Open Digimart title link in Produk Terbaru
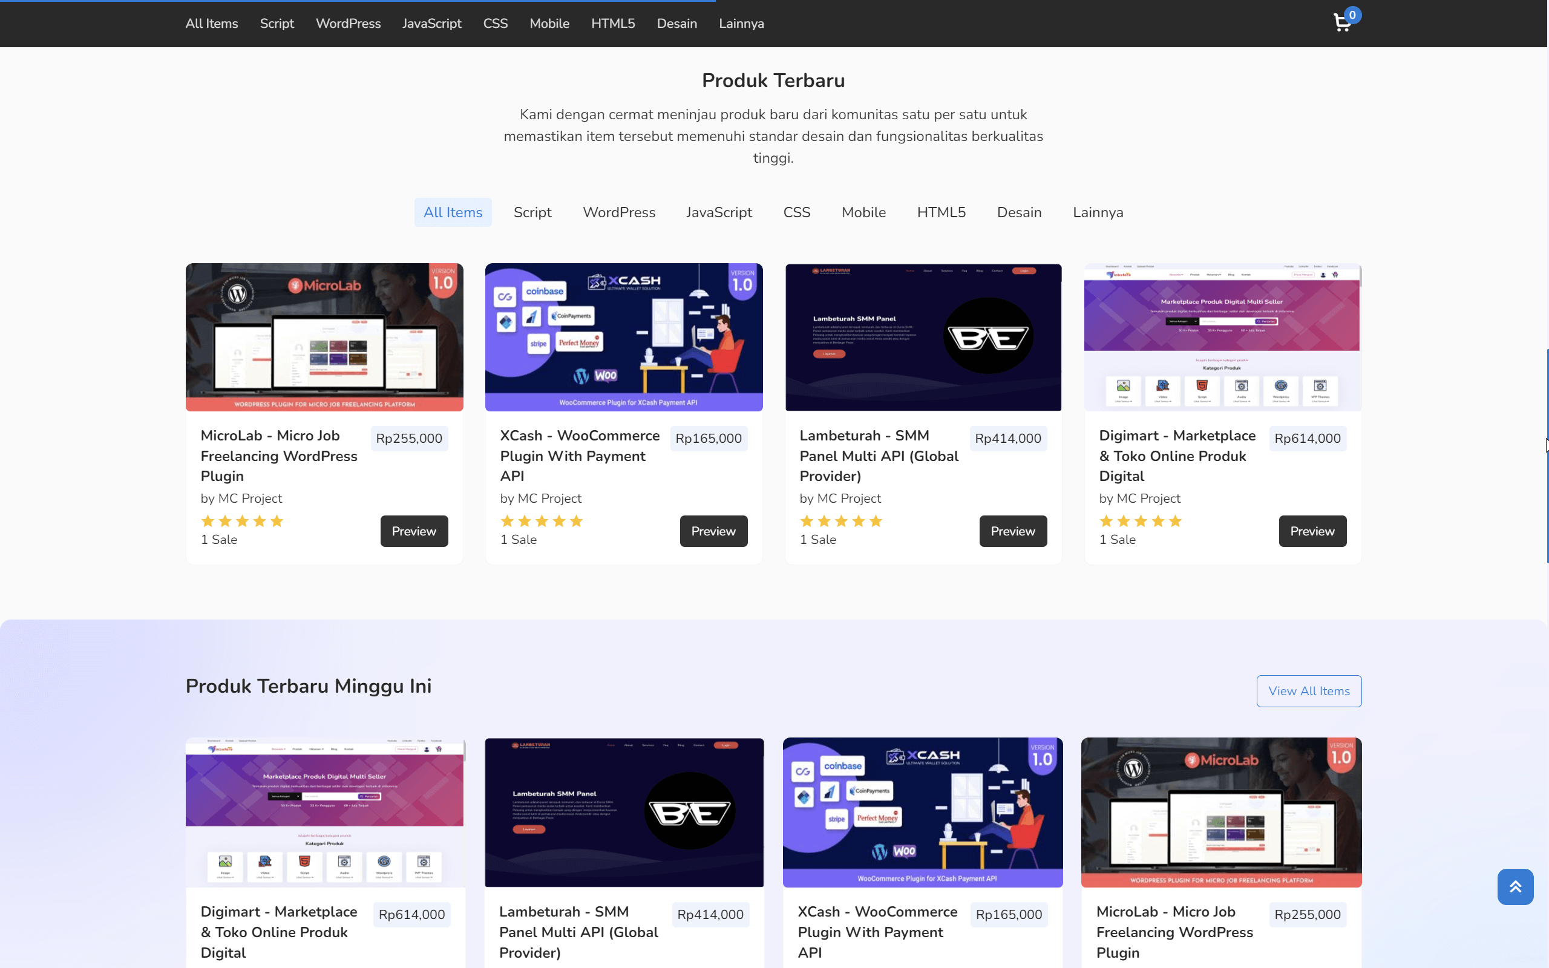 (x=1177, y=456)
